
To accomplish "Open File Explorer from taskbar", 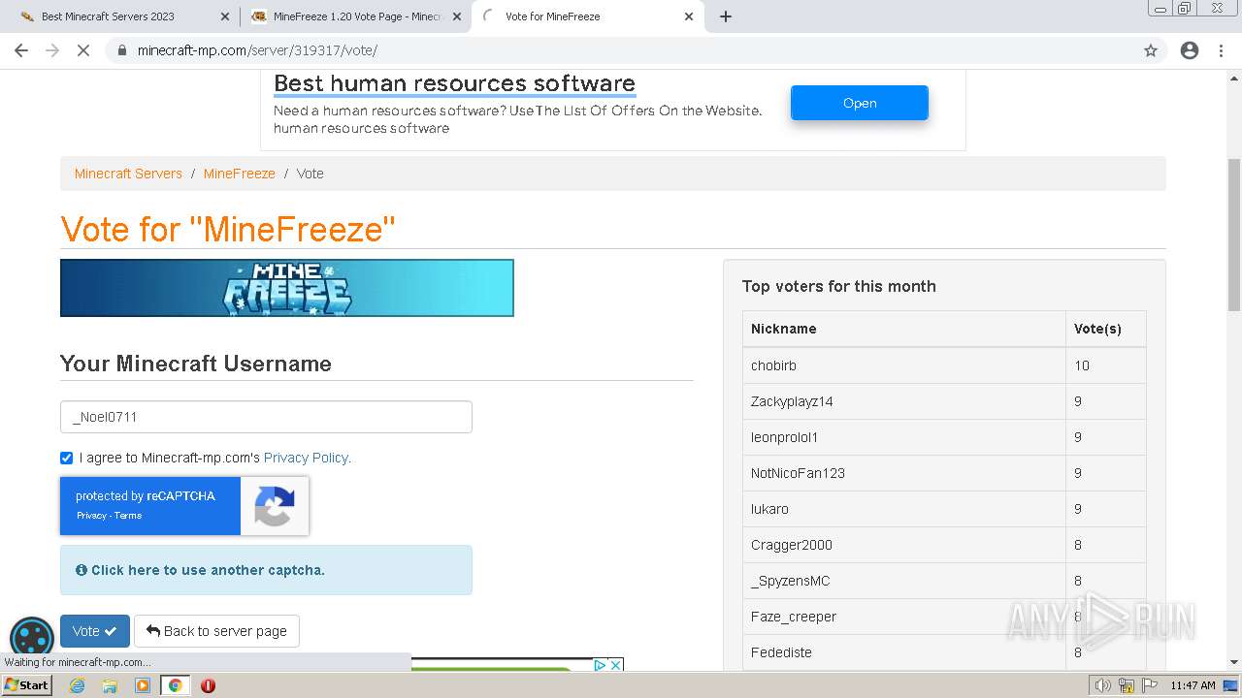I will pyautogui.click(x=110, y=685).
